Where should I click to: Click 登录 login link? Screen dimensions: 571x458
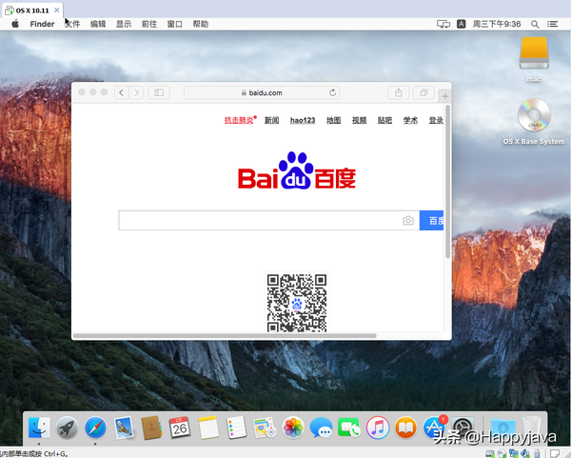click(436, 120)
